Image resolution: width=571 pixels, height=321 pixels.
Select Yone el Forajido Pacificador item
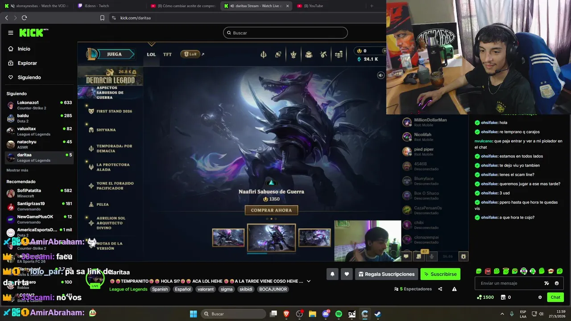coord(111,186)
